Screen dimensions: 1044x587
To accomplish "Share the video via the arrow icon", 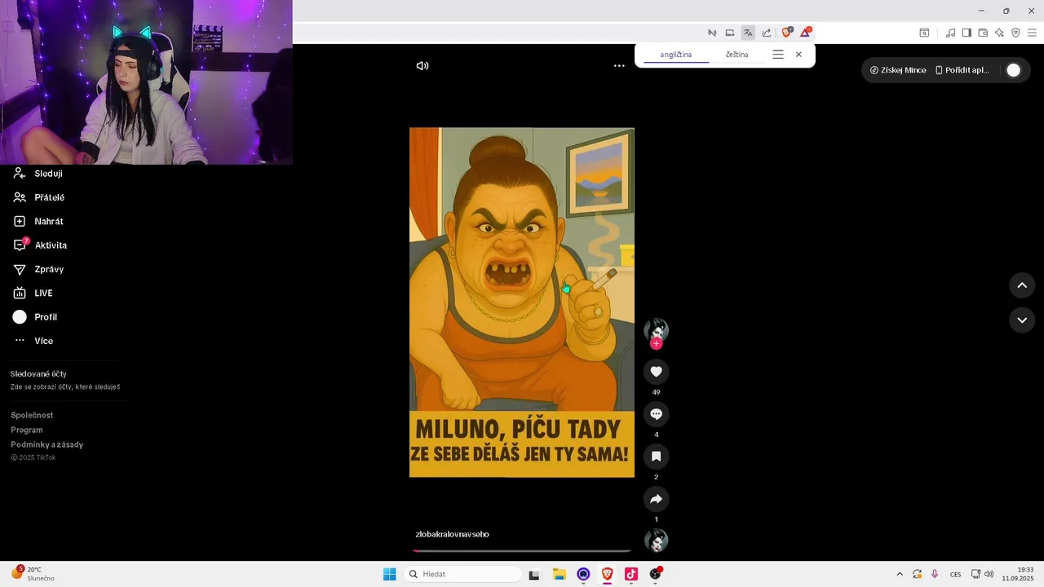I will pos(656,499).
